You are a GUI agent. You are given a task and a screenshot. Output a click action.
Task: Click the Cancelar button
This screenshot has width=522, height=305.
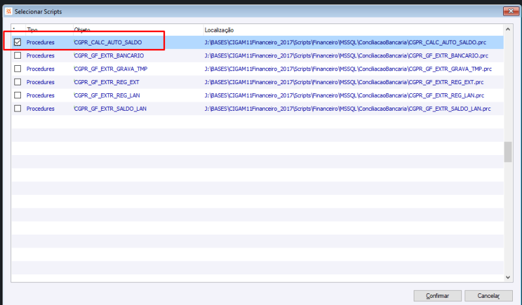(488, 296)
